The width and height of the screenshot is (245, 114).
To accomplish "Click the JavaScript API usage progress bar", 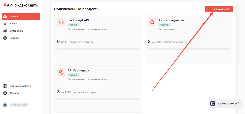I will pyautogui.click(x=98, y=49).
